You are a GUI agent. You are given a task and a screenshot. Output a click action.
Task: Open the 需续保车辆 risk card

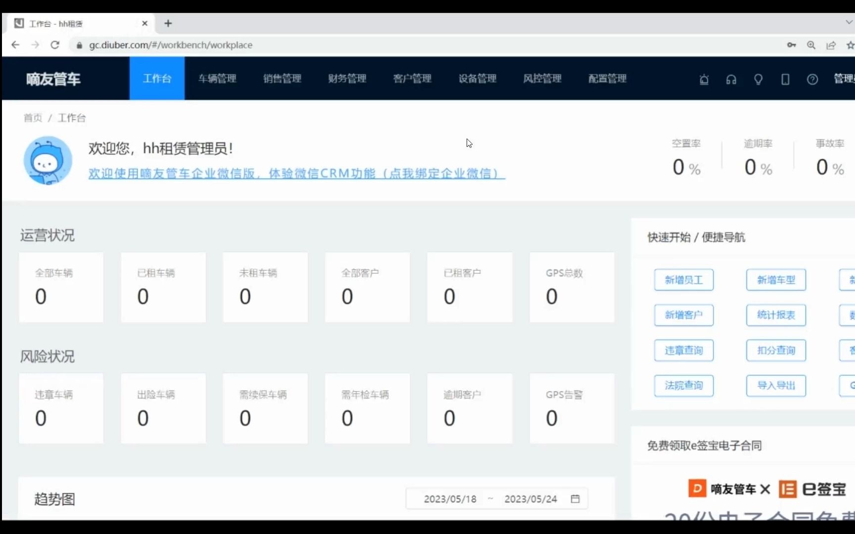(265, 408)
